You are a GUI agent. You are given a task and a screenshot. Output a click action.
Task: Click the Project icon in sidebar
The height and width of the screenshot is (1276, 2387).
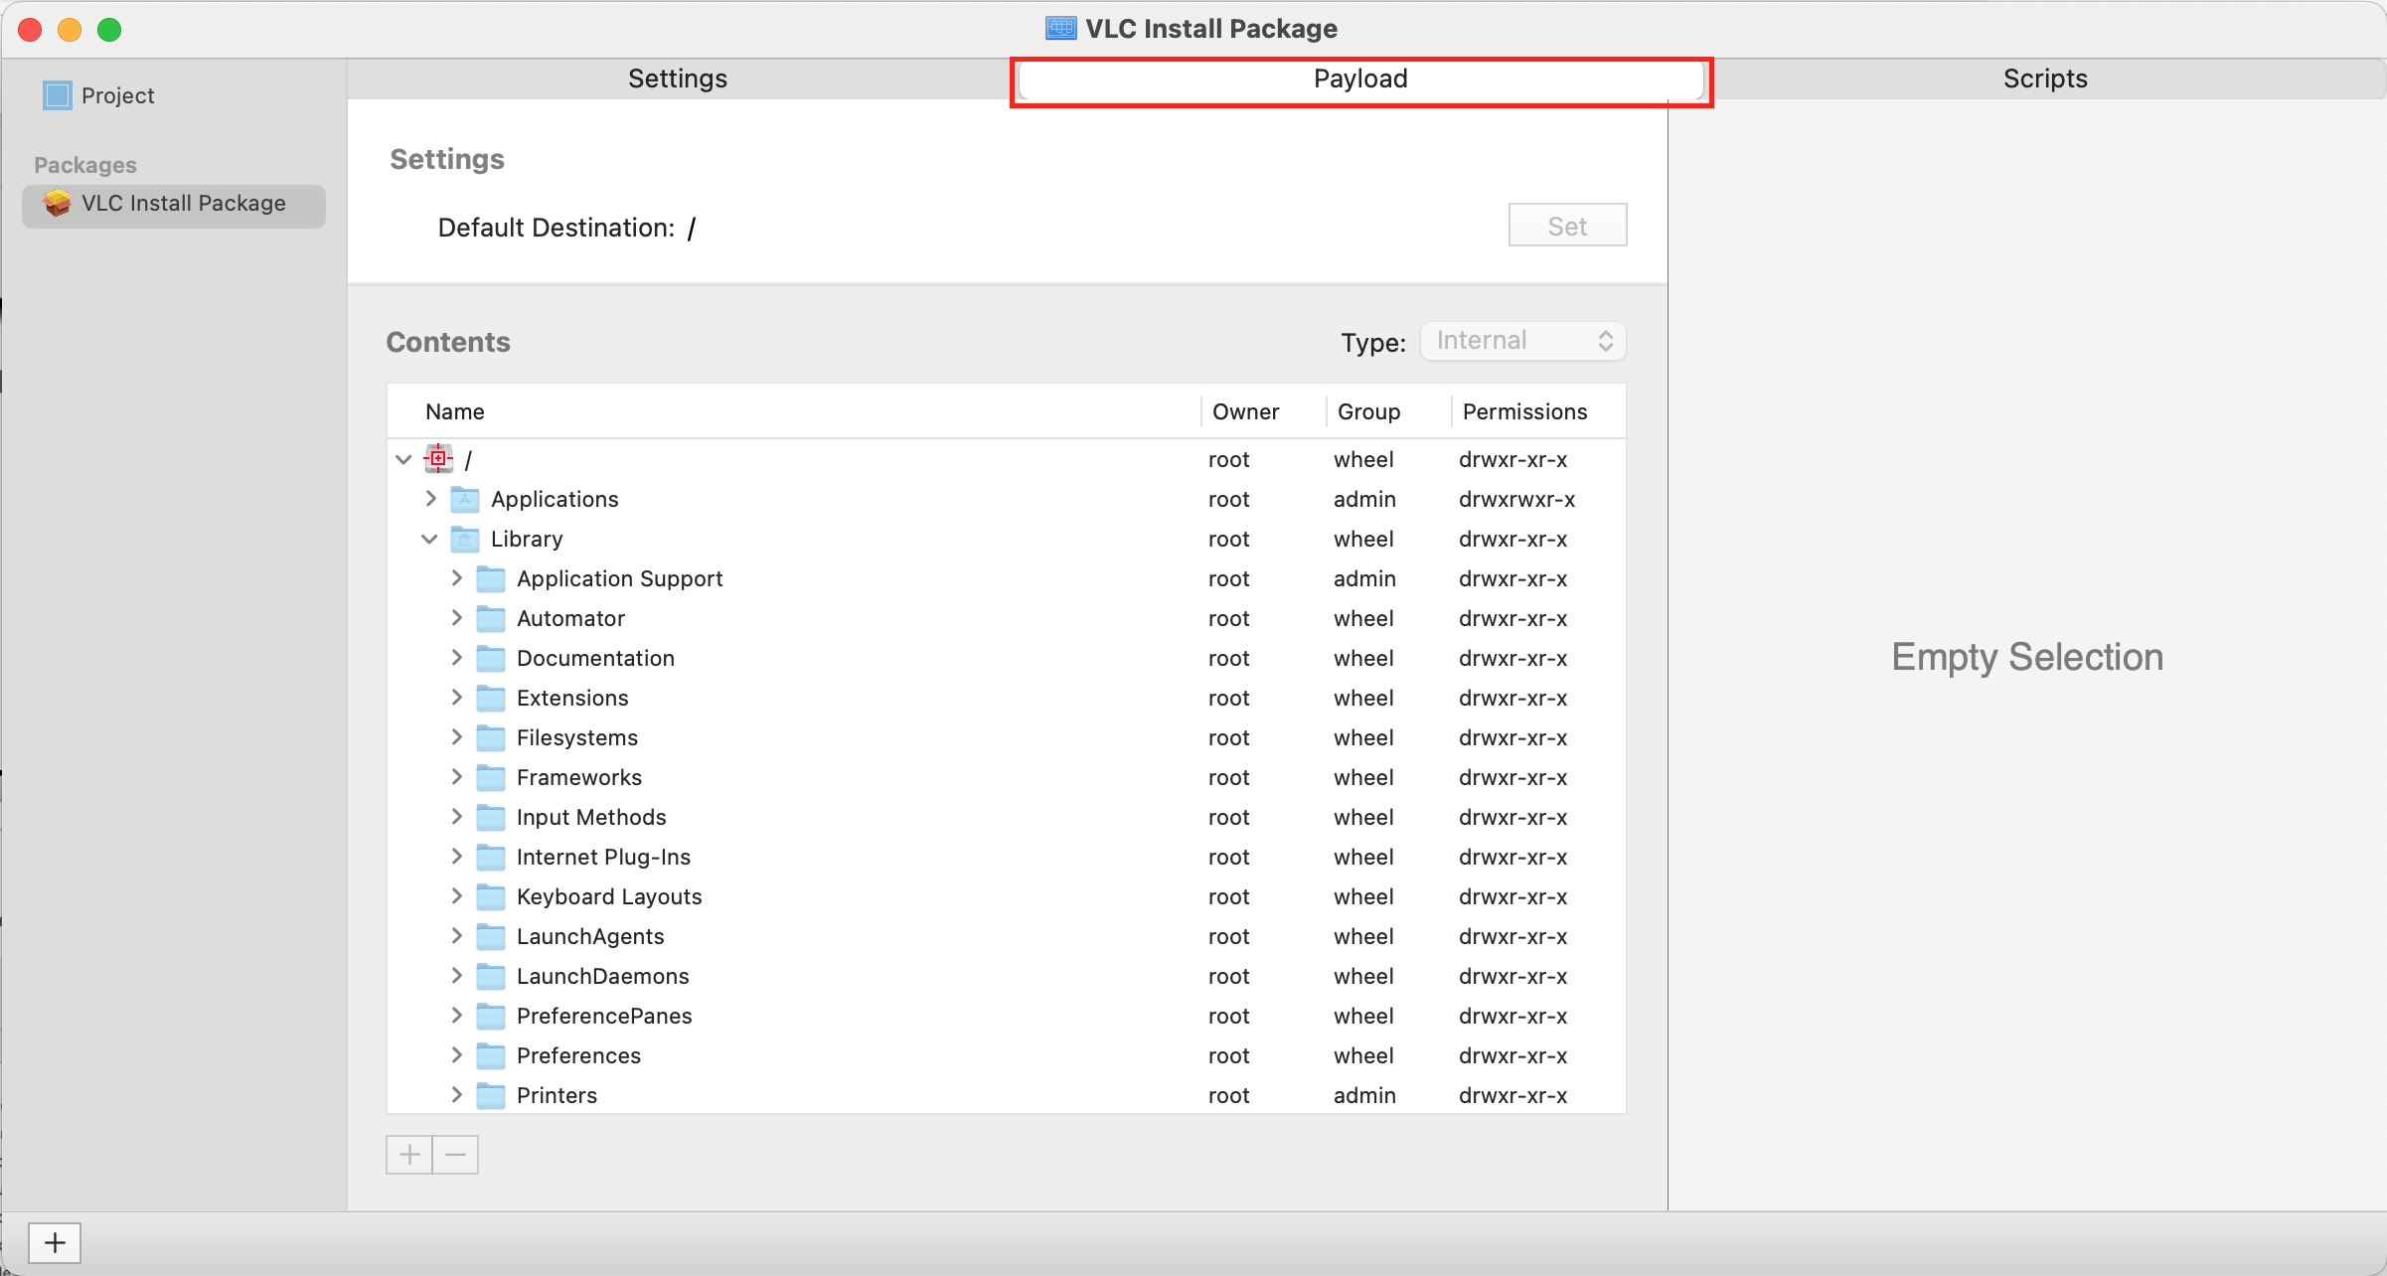(58, 95)
